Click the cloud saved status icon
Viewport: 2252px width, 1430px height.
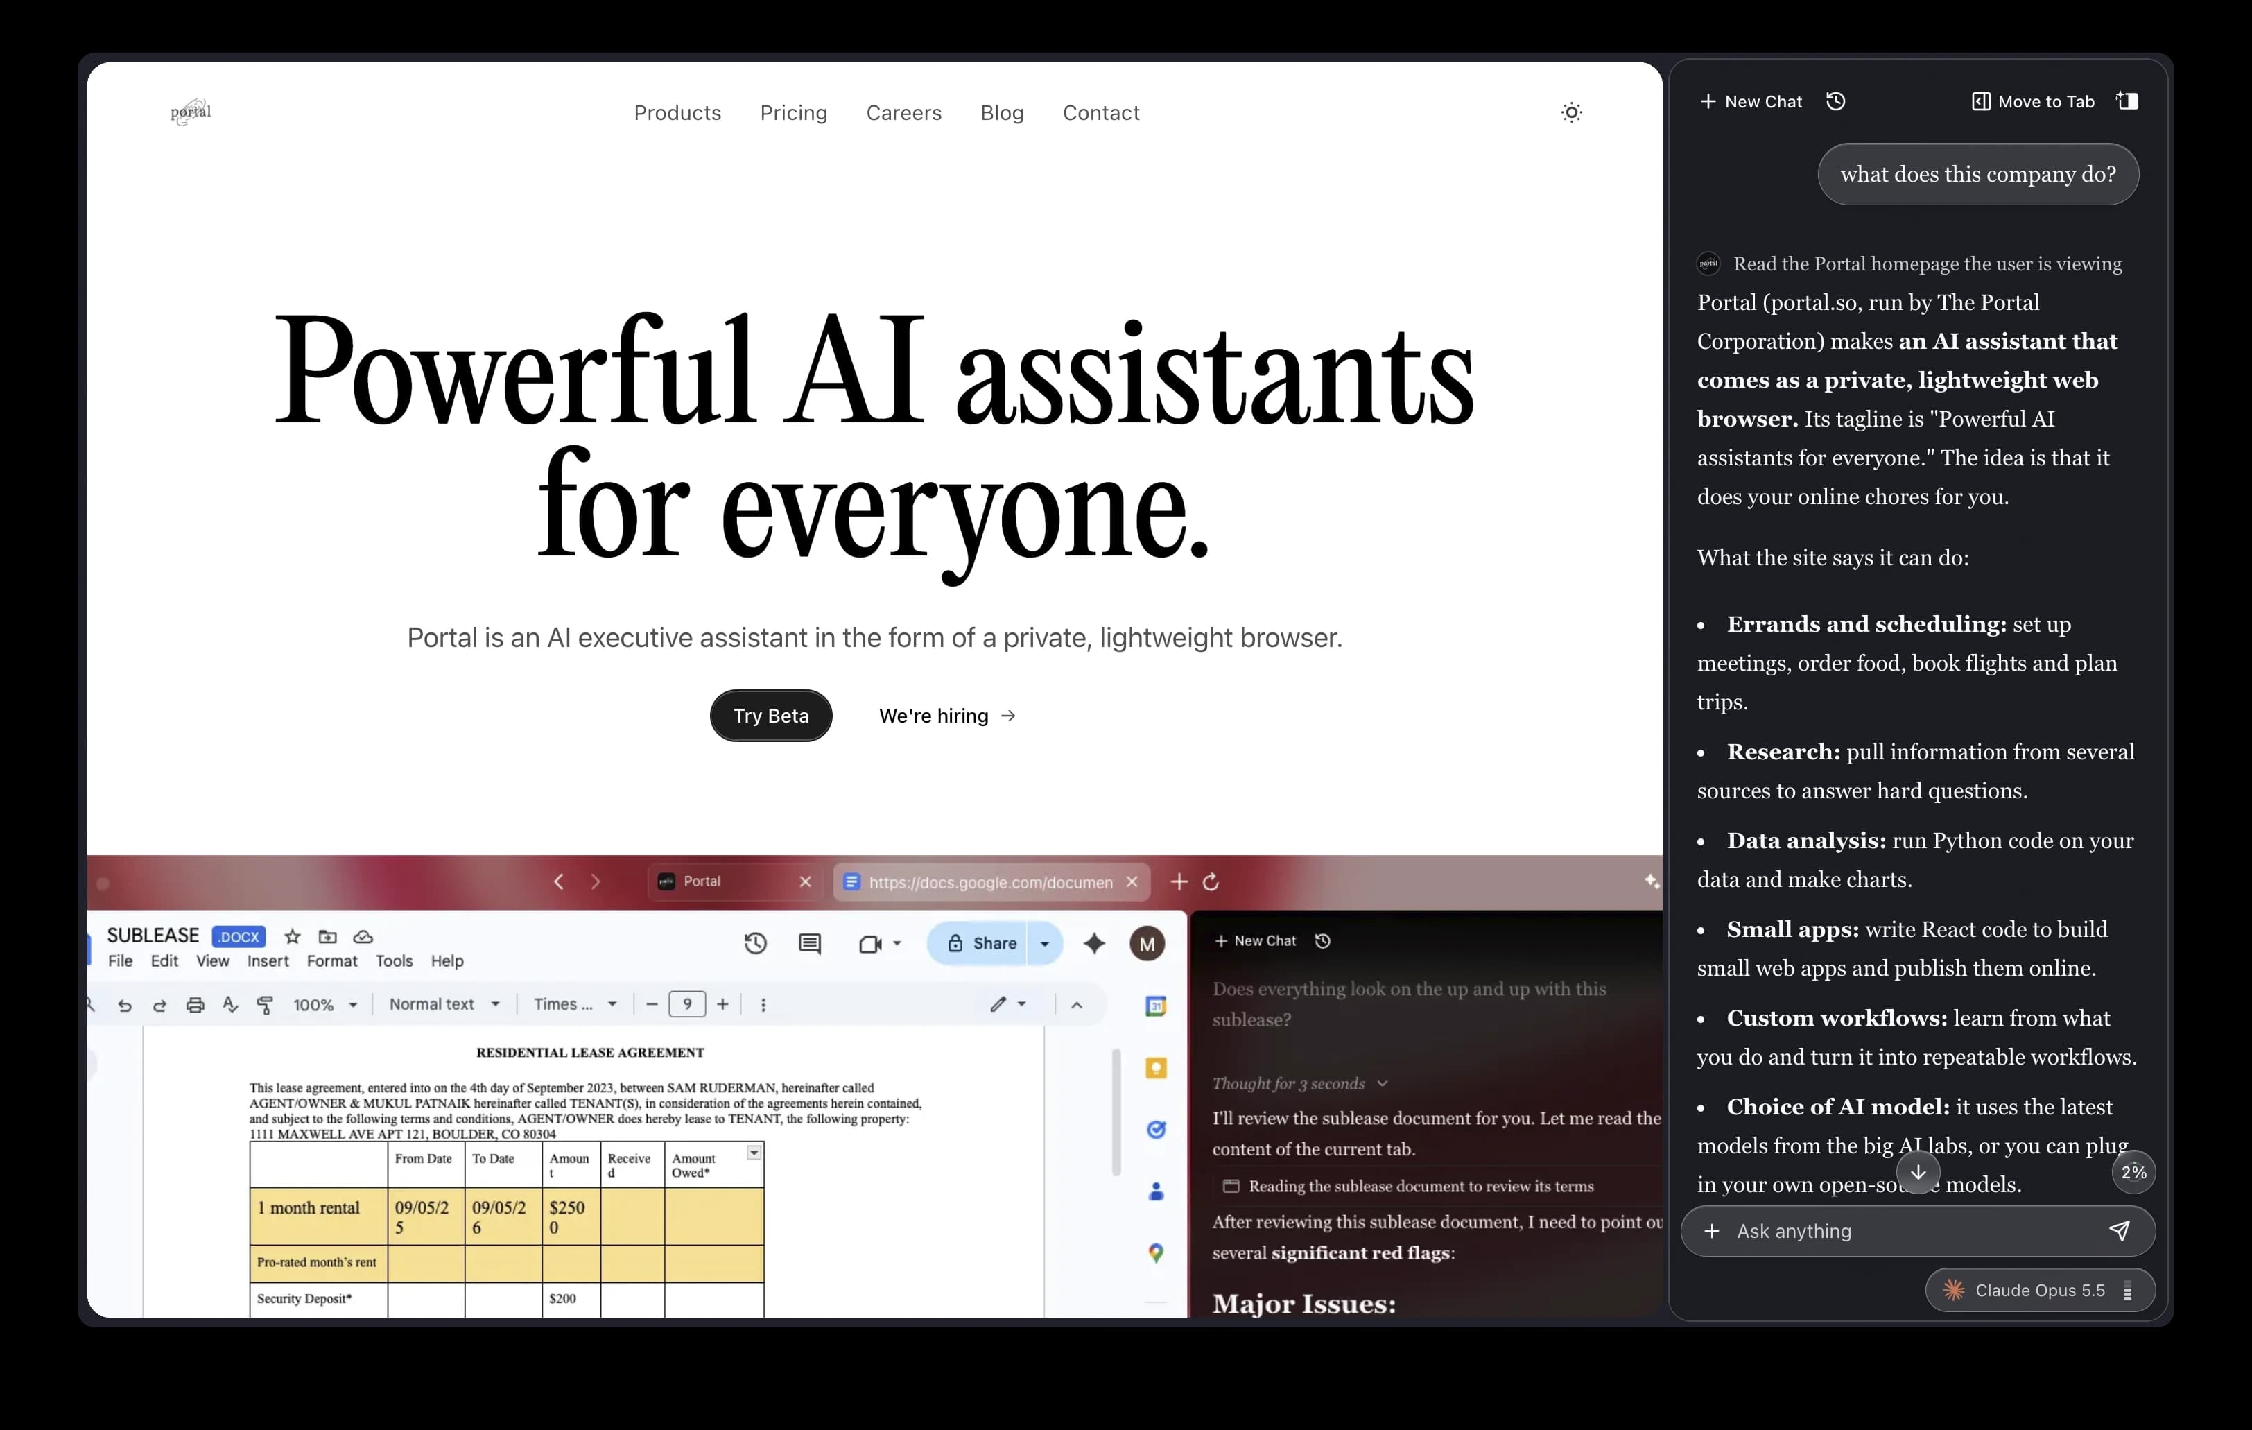pyautogui.click(x=363, y=936)
